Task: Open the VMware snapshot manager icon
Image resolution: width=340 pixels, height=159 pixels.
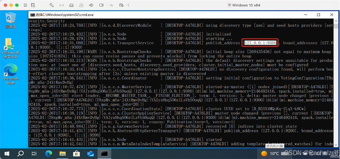Action: point(33,5)
